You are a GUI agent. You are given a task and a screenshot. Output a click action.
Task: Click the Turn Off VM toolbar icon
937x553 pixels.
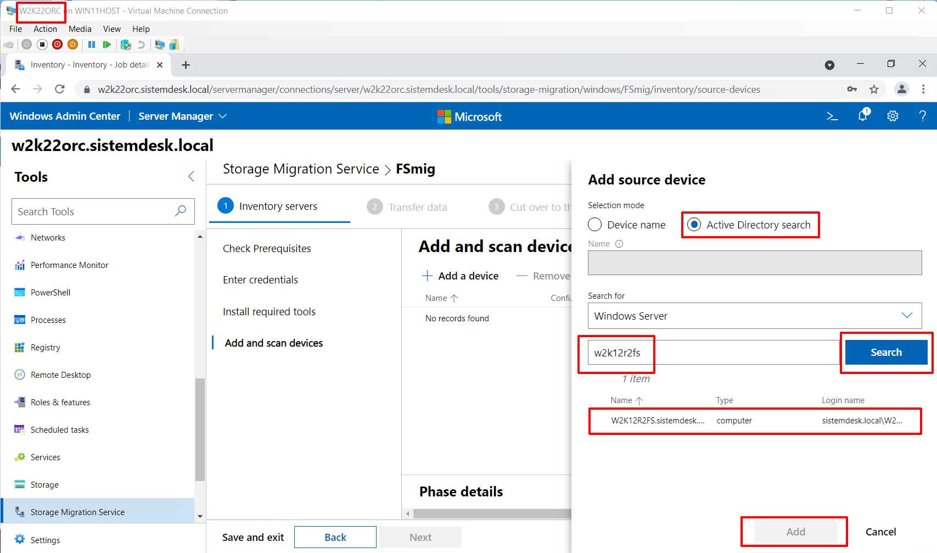[x=42, y=44]
